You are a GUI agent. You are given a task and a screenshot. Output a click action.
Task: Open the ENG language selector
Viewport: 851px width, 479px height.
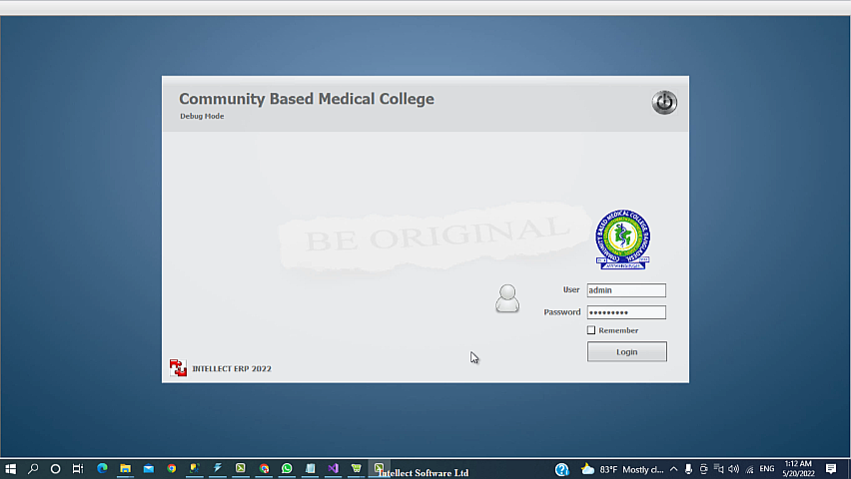coord(767,469)
